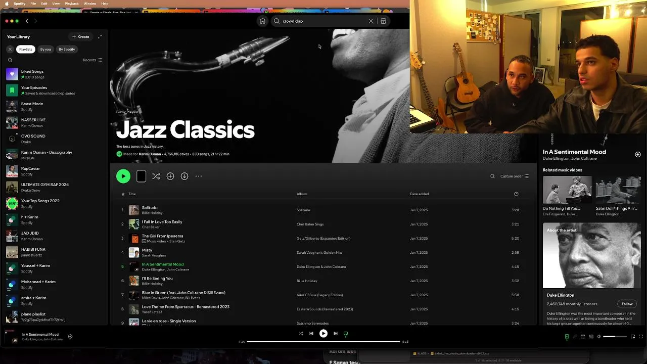Show lyrics with the microphone icon
647x364 pixels.
coord(575,337)
